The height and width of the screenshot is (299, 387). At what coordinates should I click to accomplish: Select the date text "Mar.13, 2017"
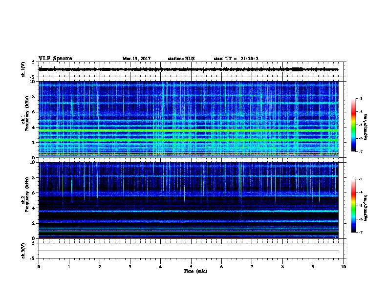point(136,59)
